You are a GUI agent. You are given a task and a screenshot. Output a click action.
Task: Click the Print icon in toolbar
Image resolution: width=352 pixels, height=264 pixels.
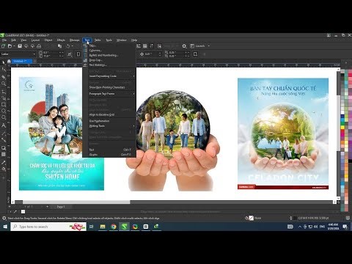(39, 46)
